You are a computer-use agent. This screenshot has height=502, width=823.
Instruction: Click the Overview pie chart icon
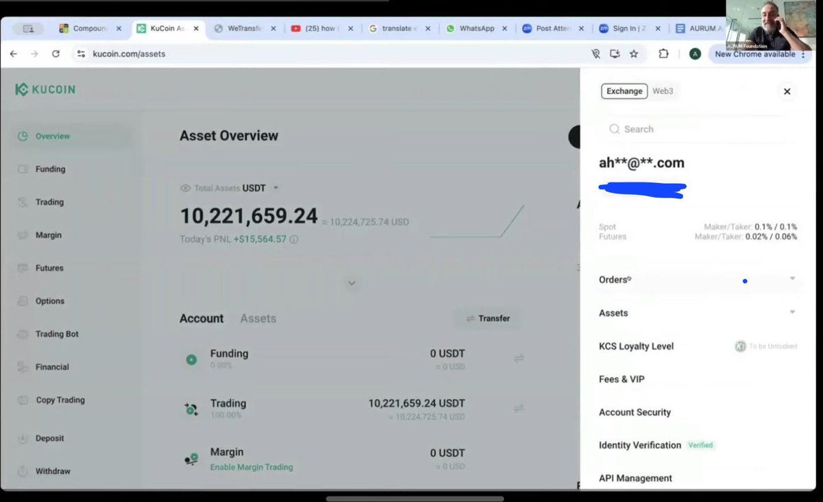23,136
